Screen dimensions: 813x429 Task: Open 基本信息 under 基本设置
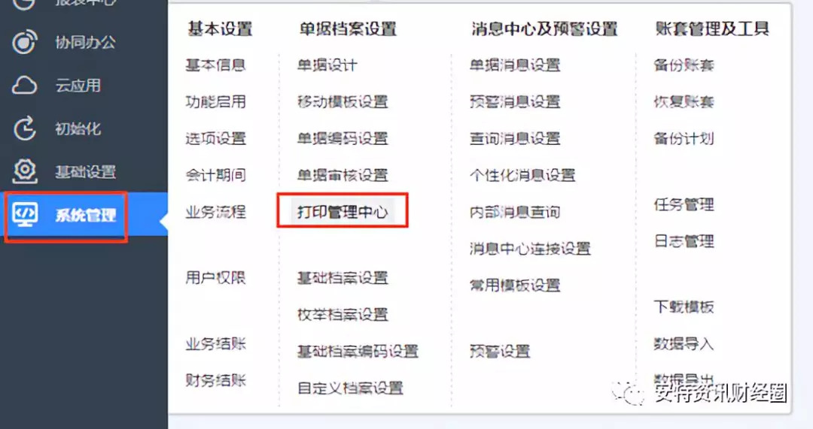tap(215, 65)
